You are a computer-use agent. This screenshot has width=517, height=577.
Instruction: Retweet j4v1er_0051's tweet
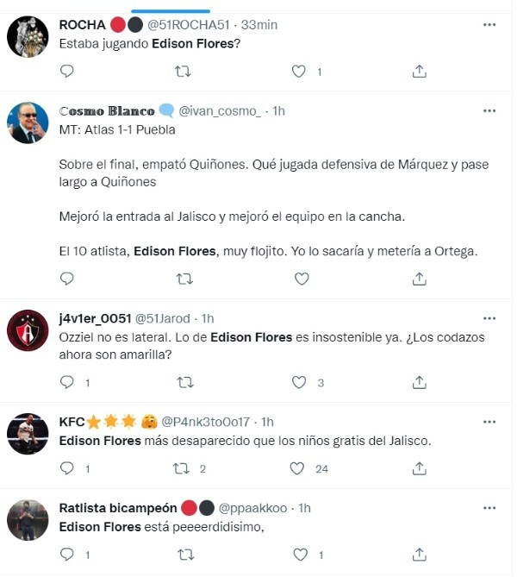click(184, 381)
